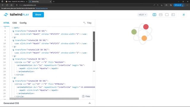
Task: Open browser Collections icon
Action: coord(171,5)
